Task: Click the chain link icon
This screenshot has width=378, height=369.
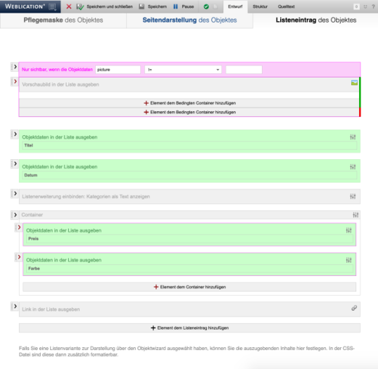Action: coord(354,308)
